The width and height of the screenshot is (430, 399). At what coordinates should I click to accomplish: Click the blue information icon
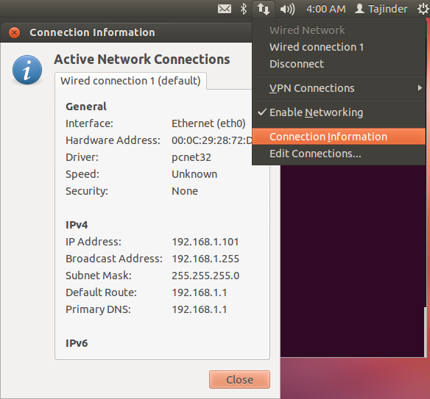click(x=27, y=70)
